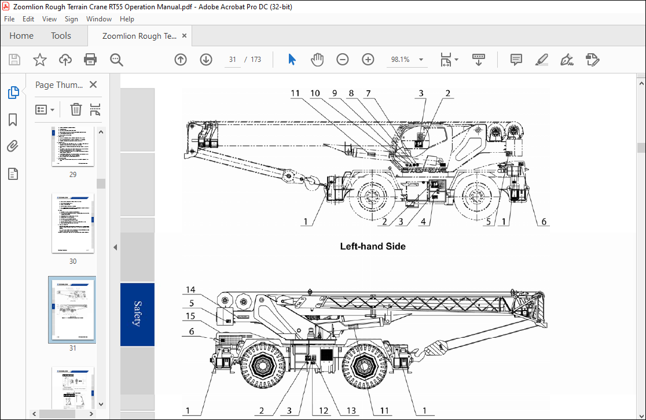Collapse the navigation pane with left arrow
Image resolution: width=646 pixels, height=420 pixels.
115,247
